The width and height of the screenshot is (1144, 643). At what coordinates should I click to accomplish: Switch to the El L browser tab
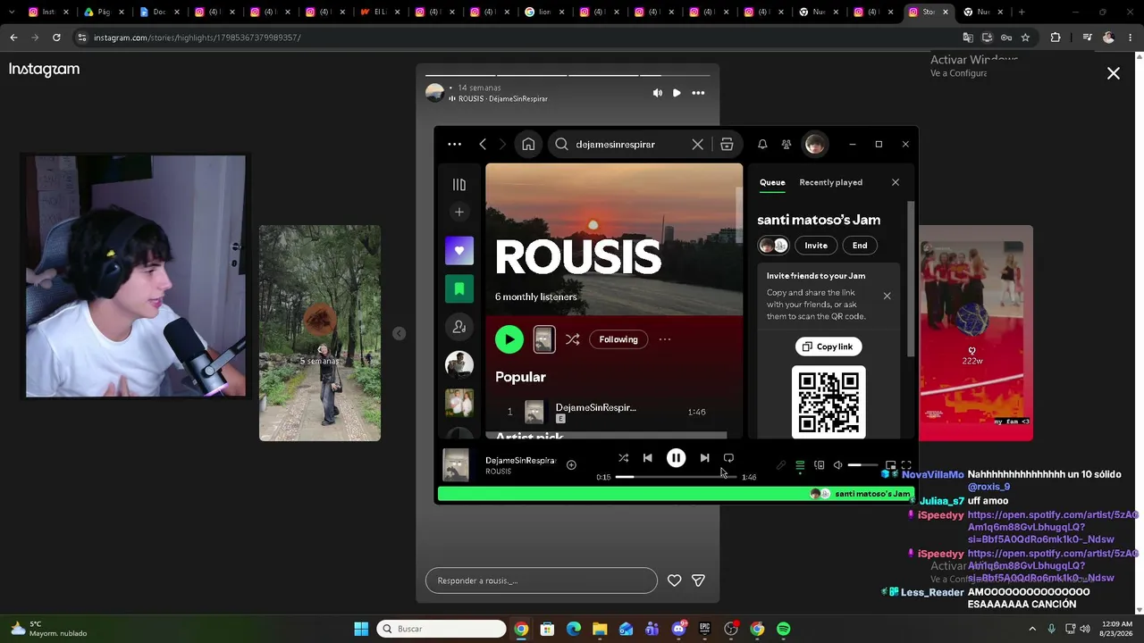click(380, 12)
